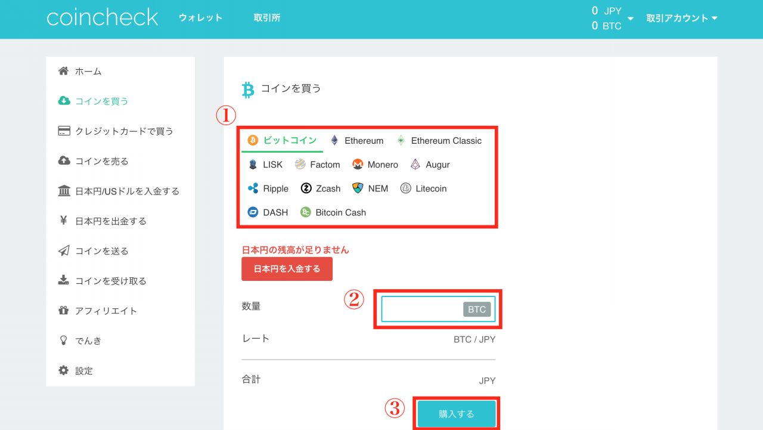Click the red 日本円を入金する button

[287, 269]
